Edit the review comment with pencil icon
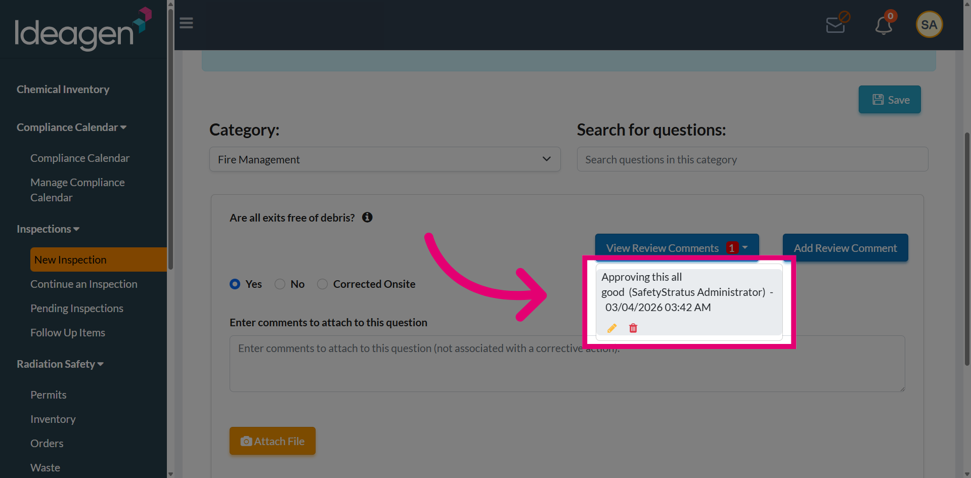971x478 pixels. click(x=612, y=328)
